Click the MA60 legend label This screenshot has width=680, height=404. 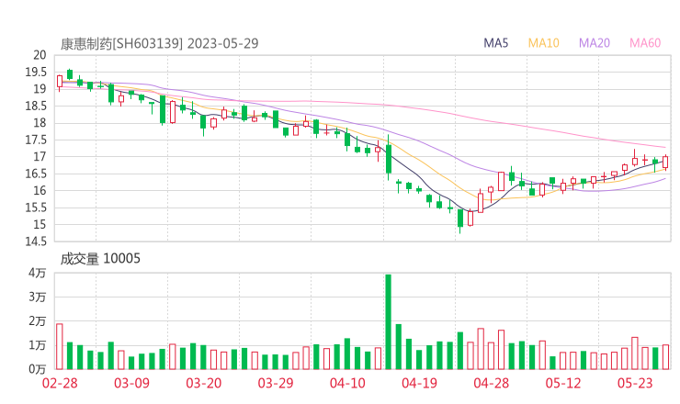click(x=645, y=43)
